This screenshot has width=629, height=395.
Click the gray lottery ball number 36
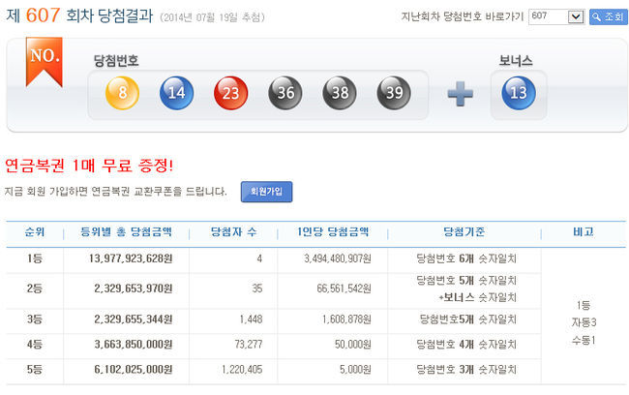[285, 94]
